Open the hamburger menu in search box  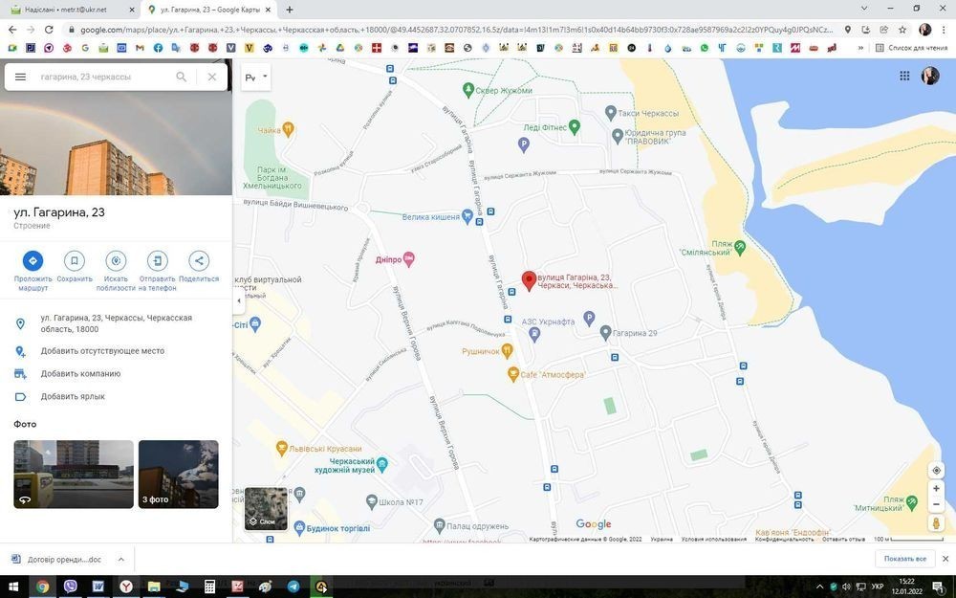[20, 77]
